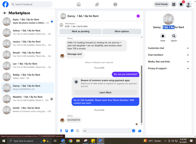Go back using the Marketplace arrow
The width and height of the screenshot is (196, 144).
click(5, 13)
